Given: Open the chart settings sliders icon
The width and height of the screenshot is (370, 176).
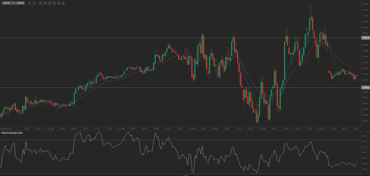Looking at the screenshot, I should (x=49, y=3).
